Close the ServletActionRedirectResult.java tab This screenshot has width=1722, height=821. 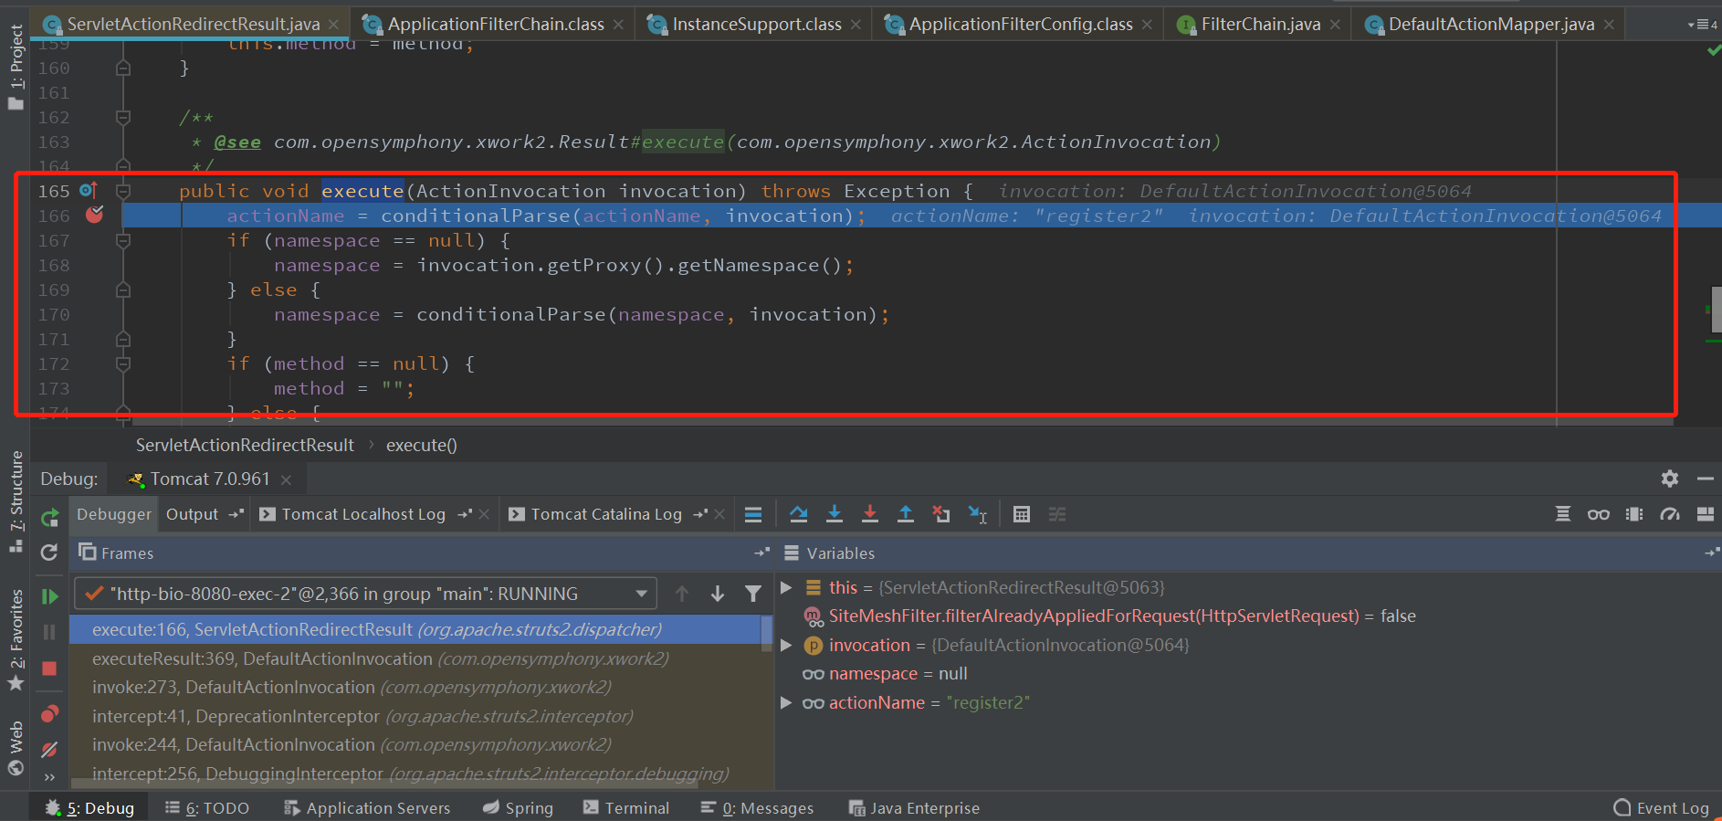[334, 25]
